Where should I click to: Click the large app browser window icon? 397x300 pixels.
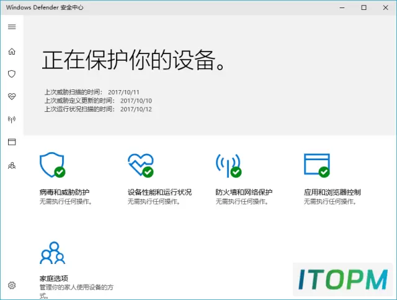click(317, 165)
